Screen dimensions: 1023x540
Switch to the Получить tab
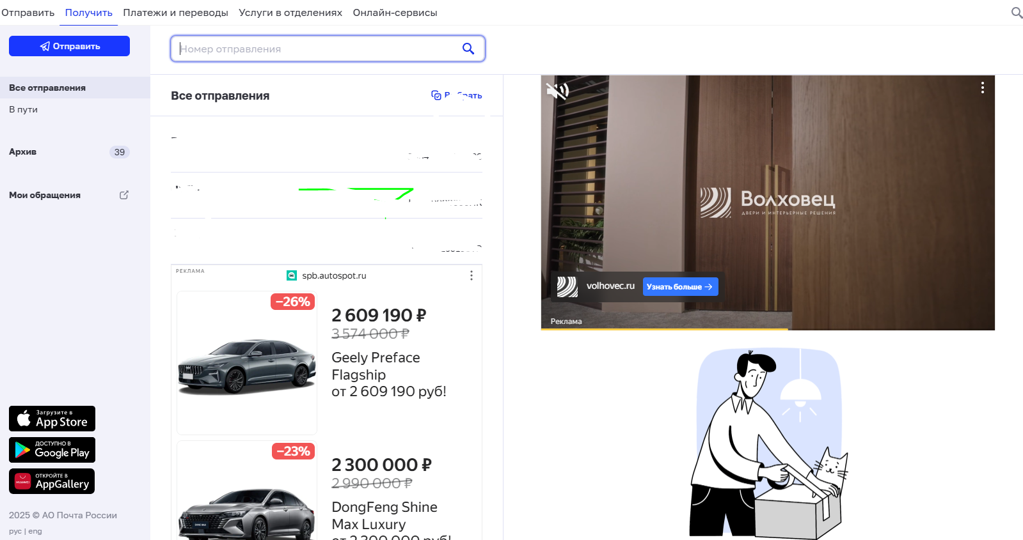88,13
